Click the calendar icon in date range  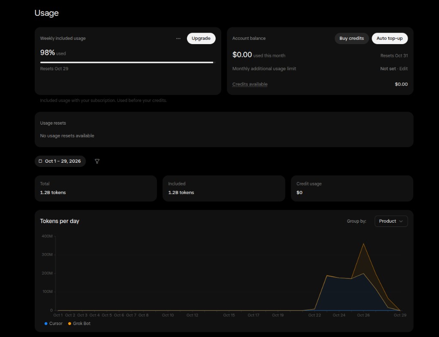point(40,161)
